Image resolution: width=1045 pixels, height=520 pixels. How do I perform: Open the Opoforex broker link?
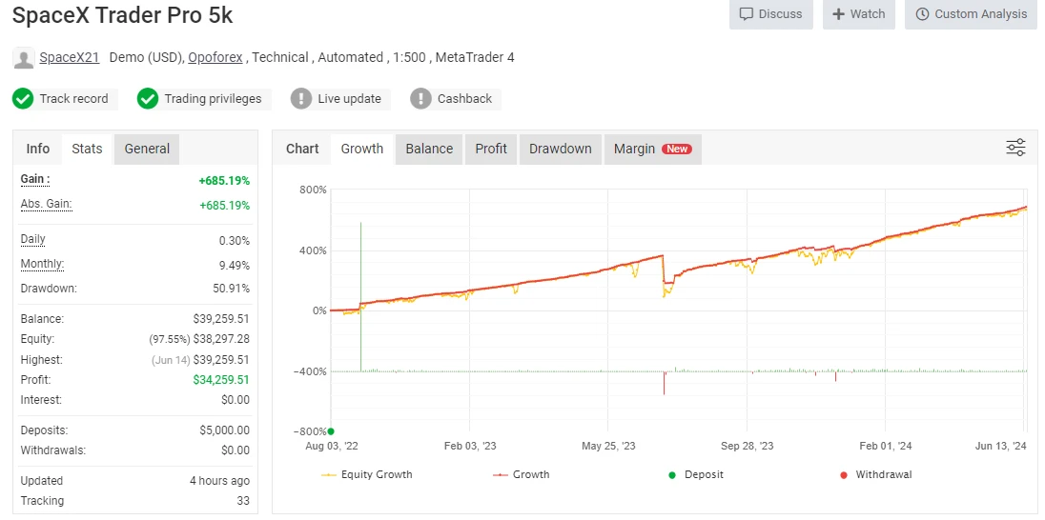(x=215, y=57)
